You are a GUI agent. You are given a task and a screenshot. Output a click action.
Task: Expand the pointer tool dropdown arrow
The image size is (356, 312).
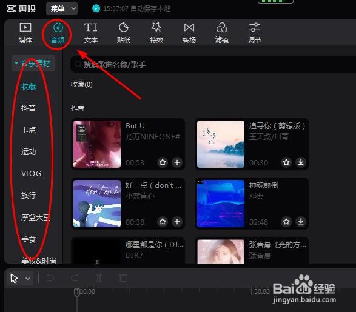tap(28, 278)
